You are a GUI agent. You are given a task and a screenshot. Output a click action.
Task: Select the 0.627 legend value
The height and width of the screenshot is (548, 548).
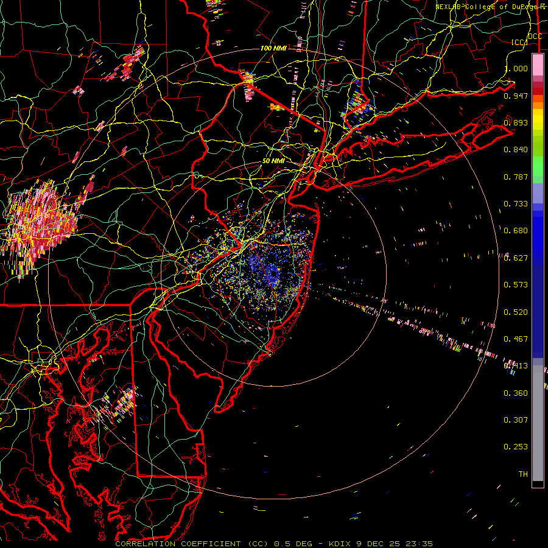[516, 258]
